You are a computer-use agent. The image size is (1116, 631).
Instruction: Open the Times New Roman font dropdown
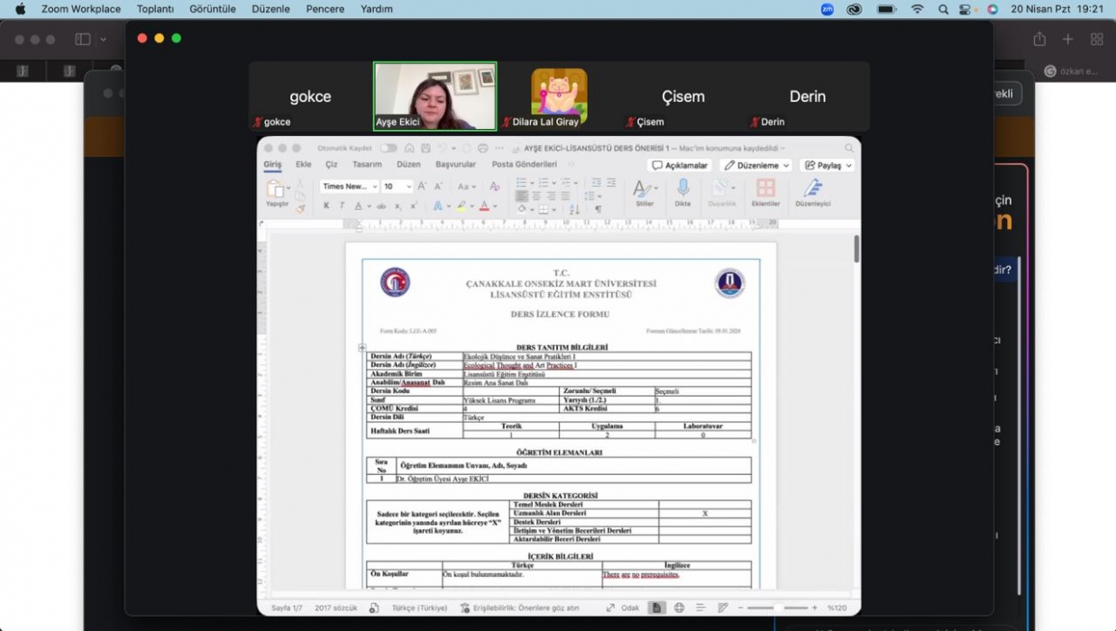pyautogui.click(x=349, y=187)
